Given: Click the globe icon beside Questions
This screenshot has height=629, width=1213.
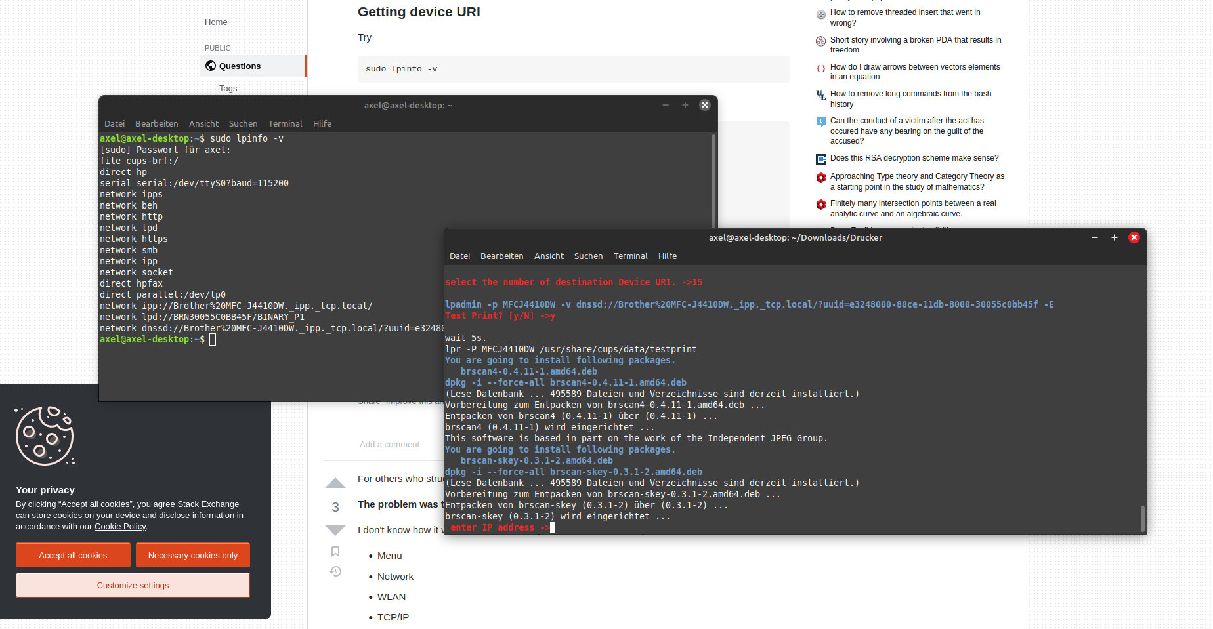Looking at the screenshot, I should (211, 66).
